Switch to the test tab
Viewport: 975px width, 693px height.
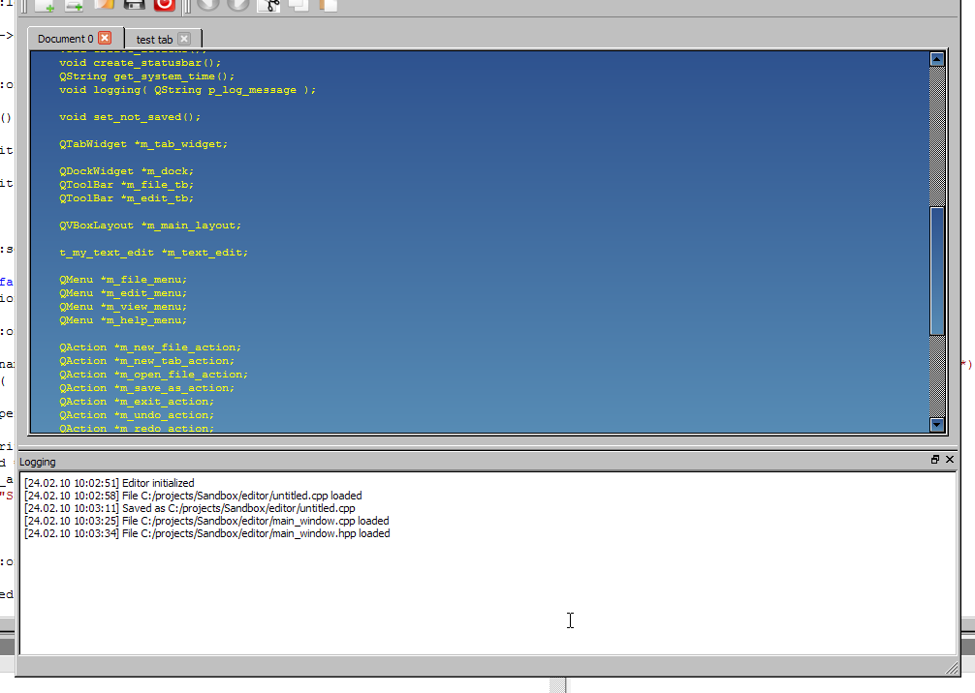[154, 40]
